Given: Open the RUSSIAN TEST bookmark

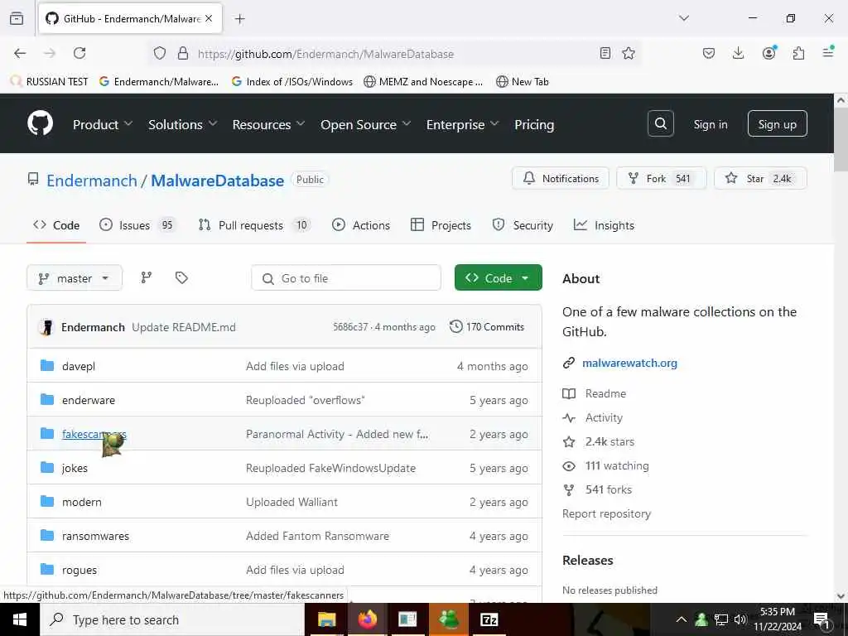Looking at the screenshot, I should (x=49, y=82).
